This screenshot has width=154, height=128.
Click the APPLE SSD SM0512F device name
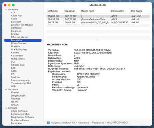88,74
